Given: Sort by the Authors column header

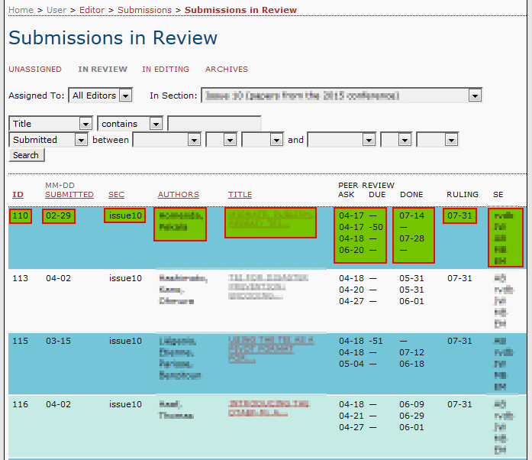Looking at the screenshot, I should pos(178,195).
